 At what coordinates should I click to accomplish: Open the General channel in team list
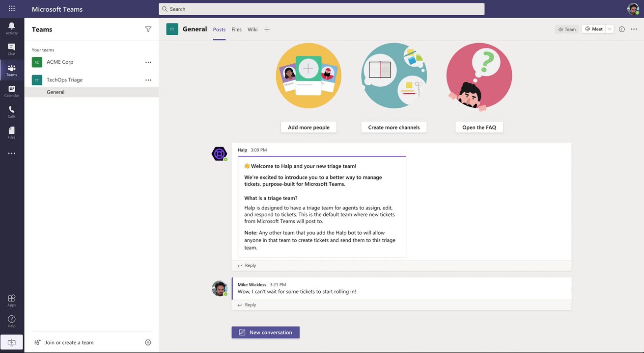[x=91, y=92]
